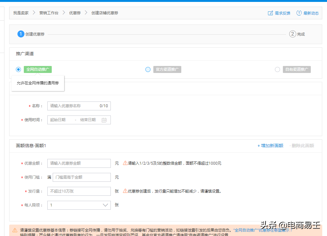This screenshot has width=327, height=236.
Task: Click the gray 自有渠道推广 label
Action: pos(297,69)
